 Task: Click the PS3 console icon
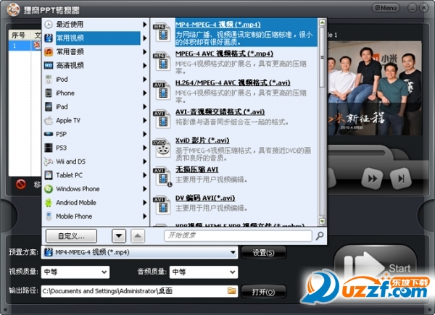point(49,148)
